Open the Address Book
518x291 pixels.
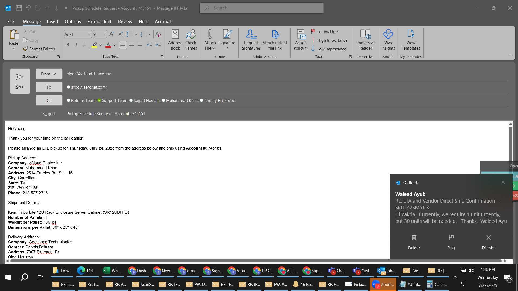tap(175, 40)
